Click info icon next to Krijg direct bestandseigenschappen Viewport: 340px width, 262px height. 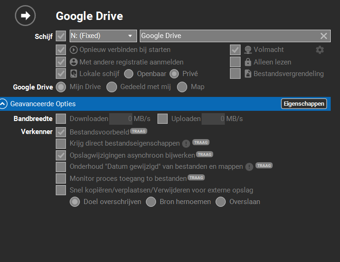point(186,144)
